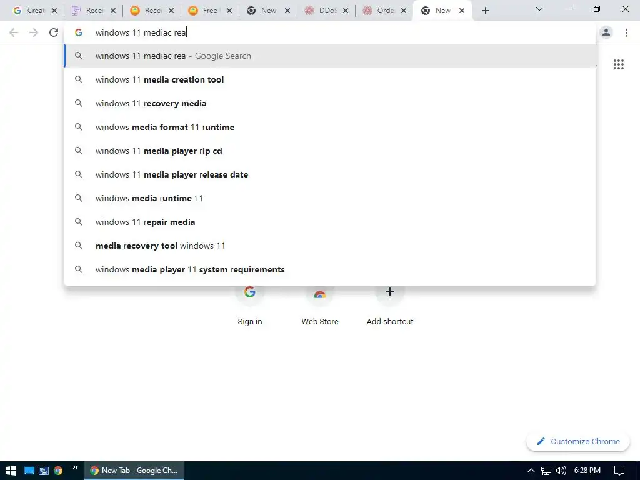Select 'windows 11 mediac rea - Google Search' suggestion

click(330, 56)
